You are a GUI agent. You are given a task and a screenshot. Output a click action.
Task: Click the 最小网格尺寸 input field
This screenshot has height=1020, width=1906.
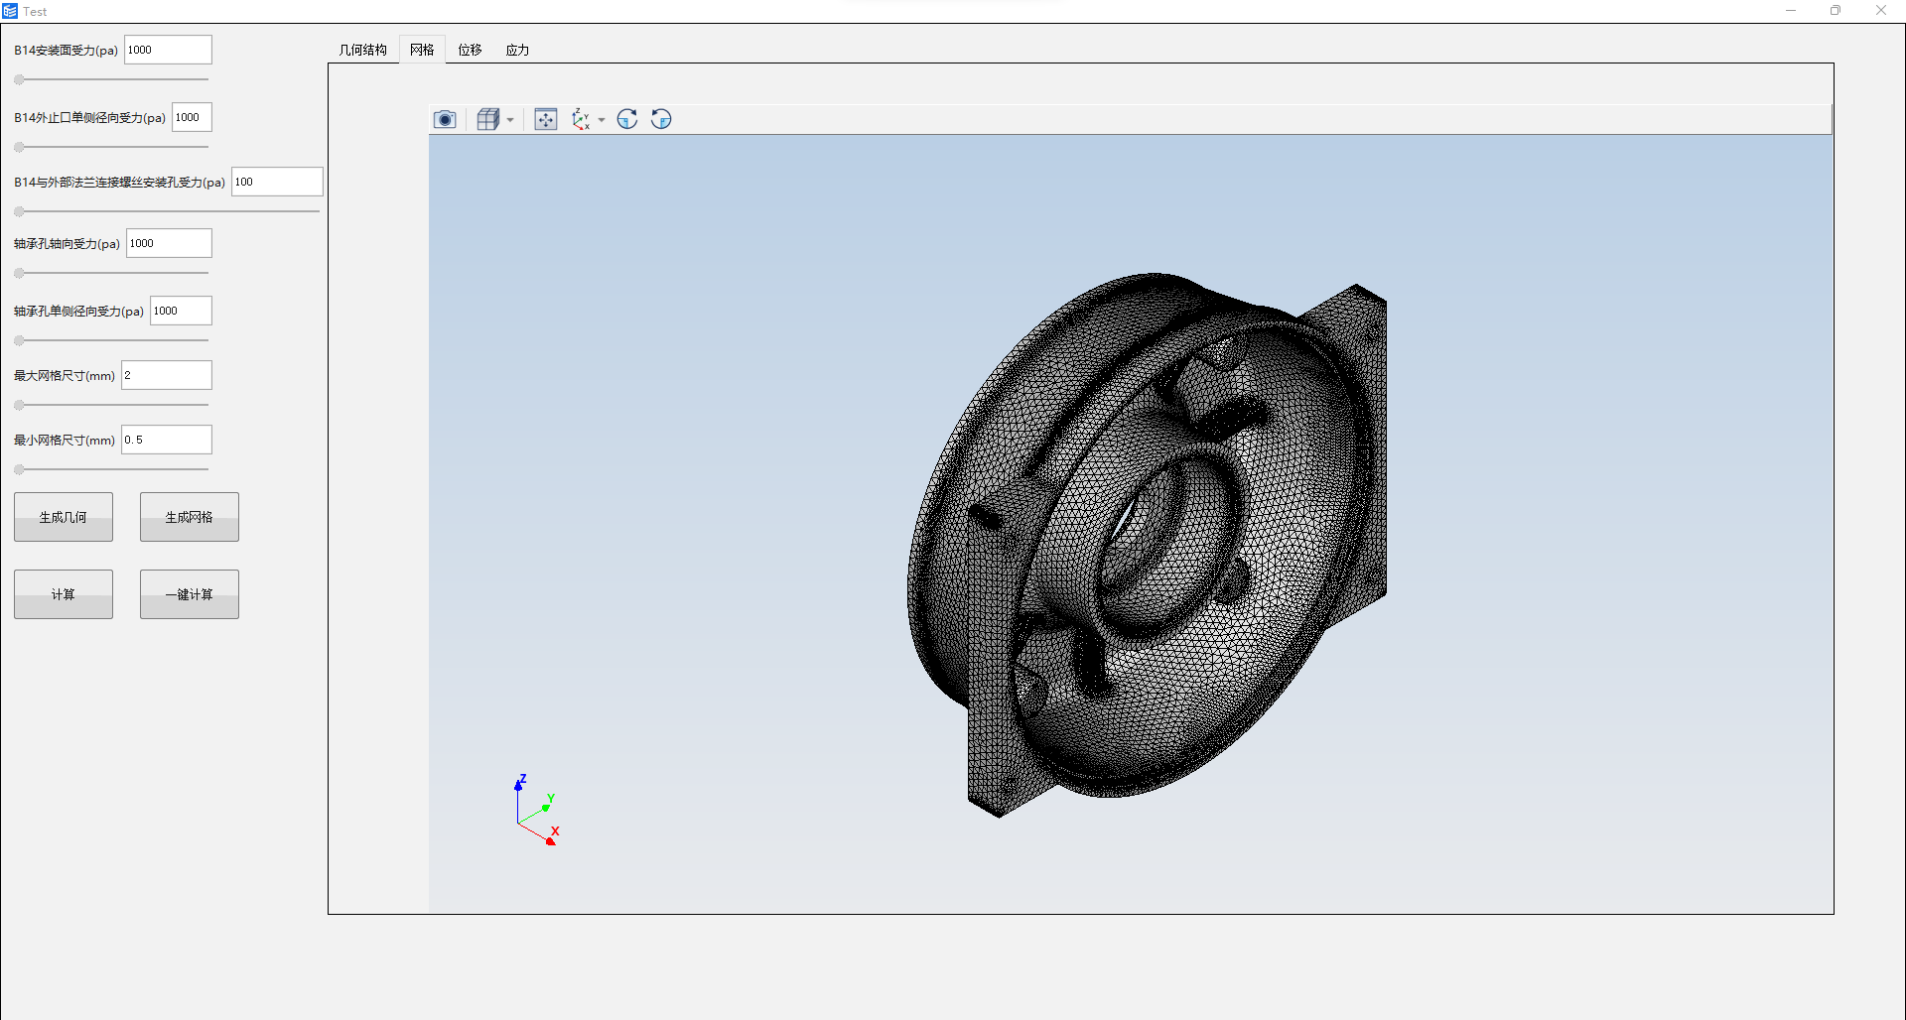(x=166, y=440)
